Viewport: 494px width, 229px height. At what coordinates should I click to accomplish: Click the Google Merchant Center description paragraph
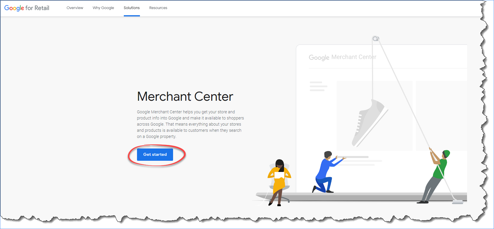[x=190, y=124]
